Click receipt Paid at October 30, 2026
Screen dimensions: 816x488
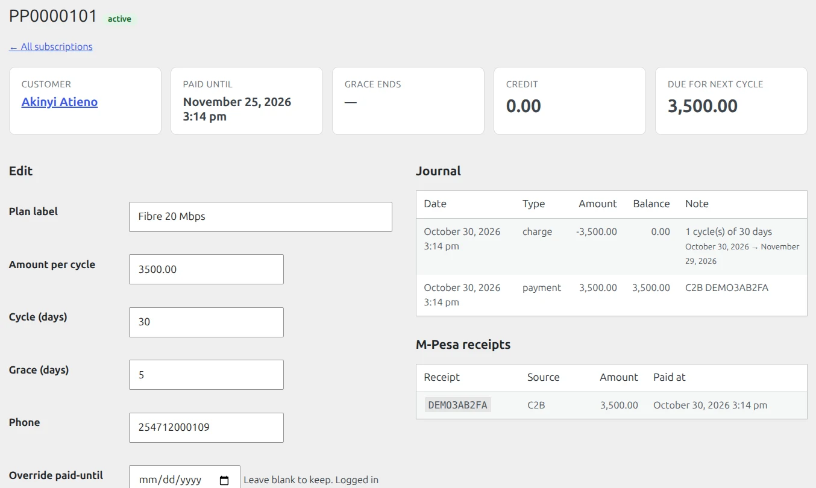pos(711,405)
